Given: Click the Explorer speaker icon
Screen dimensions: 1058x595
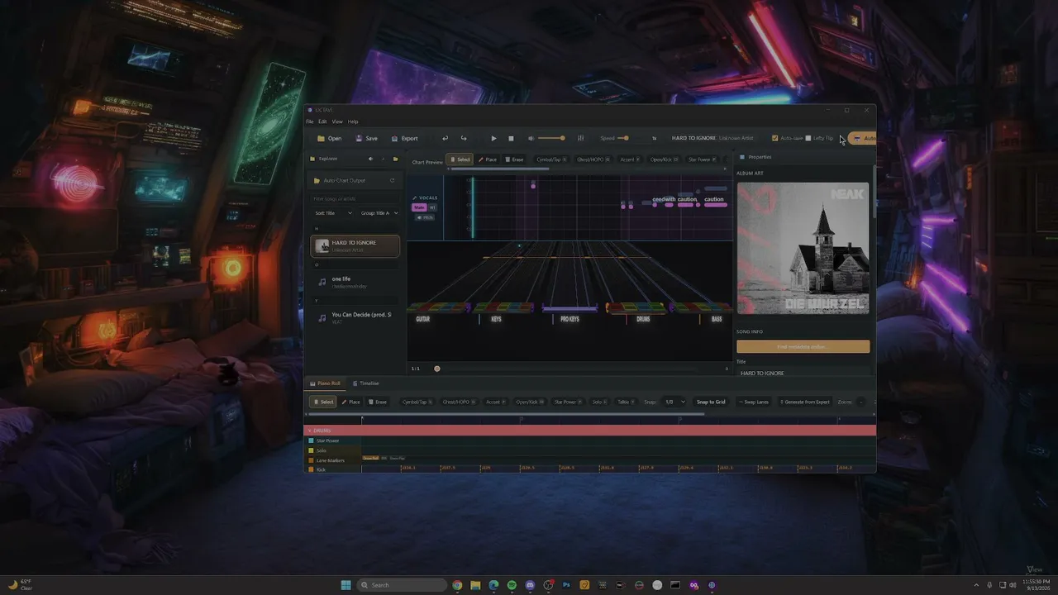Looking at the screenshot, I should coord(370,159).
